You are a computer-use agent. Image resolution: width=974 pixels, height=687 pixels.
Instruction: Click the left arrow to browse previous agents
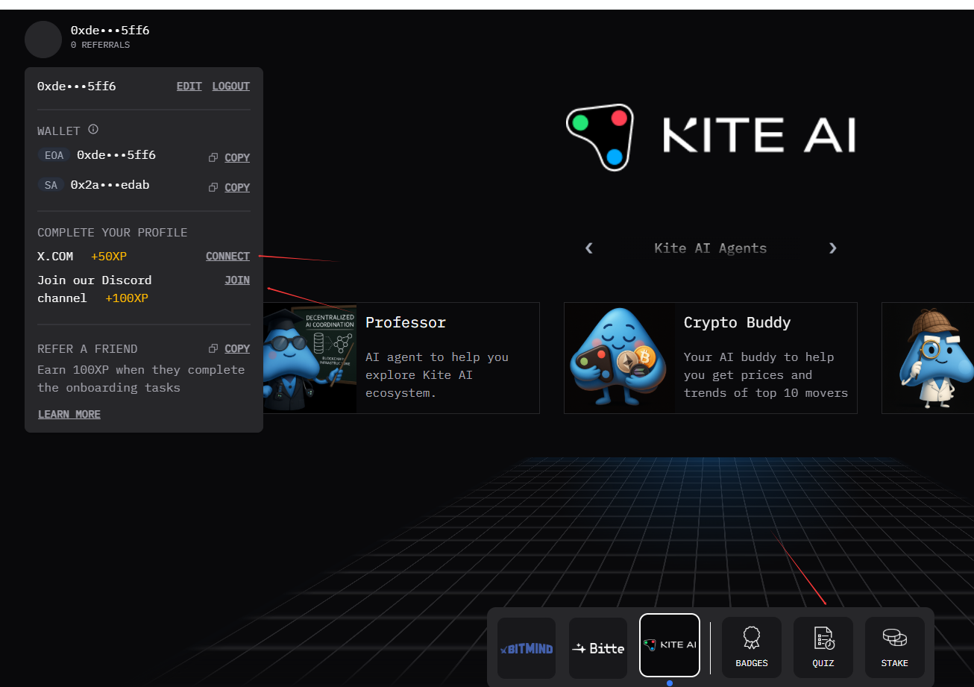(588, 248)
